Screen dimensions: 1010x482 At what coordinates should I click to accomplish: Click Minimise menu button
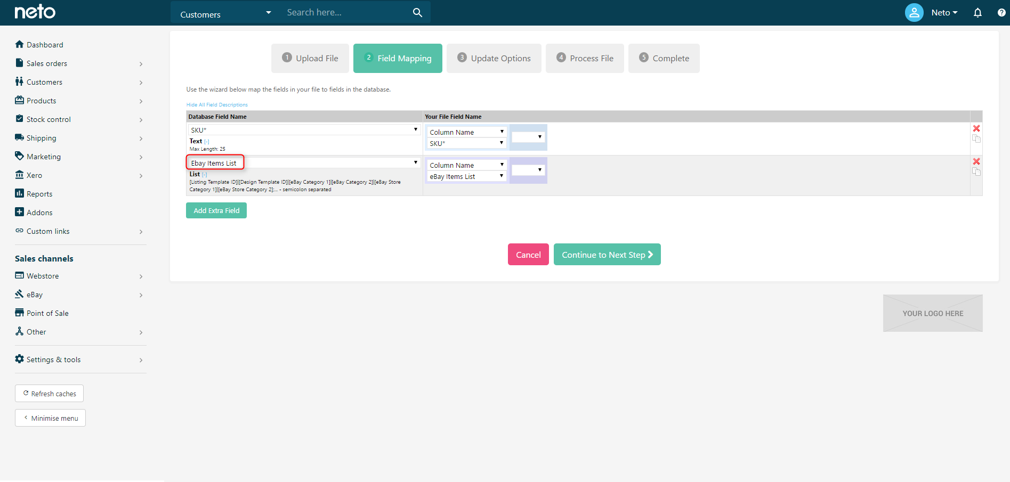coord(50,418)
